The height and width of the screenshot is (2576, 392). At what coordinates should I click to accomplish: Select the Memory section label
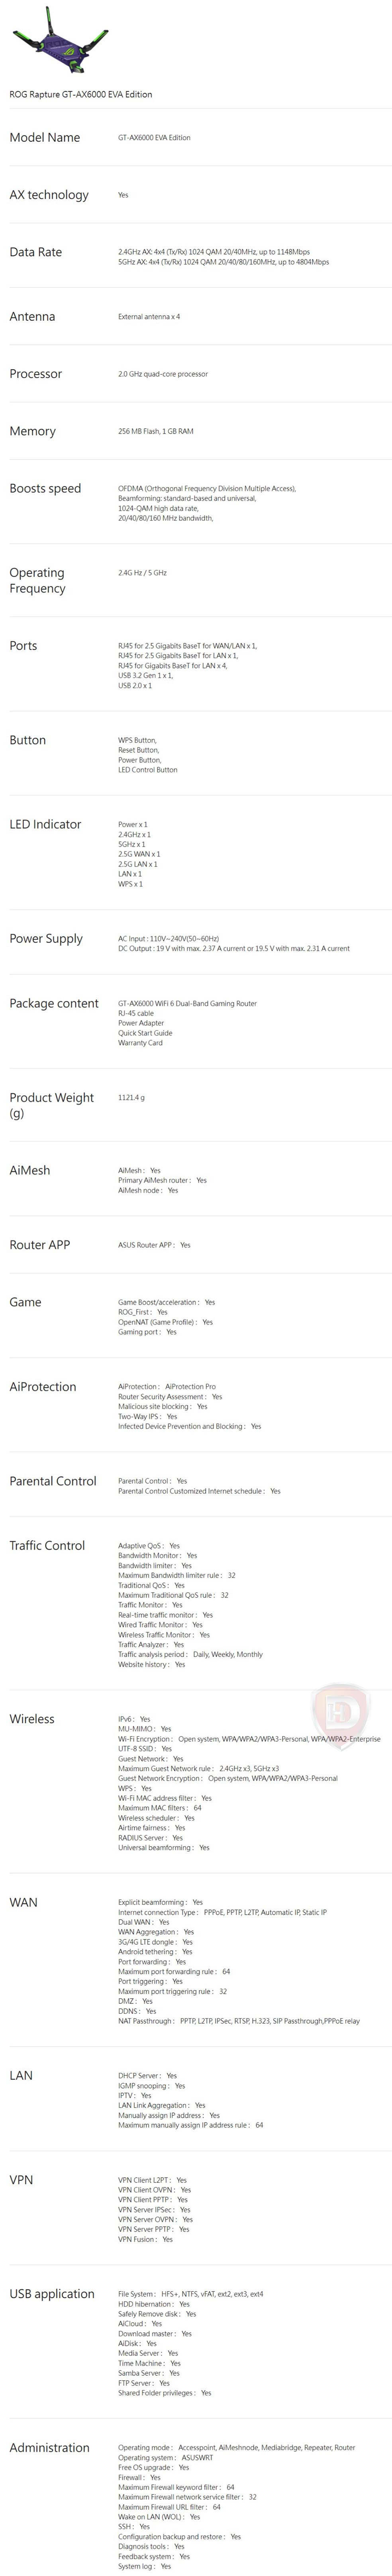pos(33,431)
